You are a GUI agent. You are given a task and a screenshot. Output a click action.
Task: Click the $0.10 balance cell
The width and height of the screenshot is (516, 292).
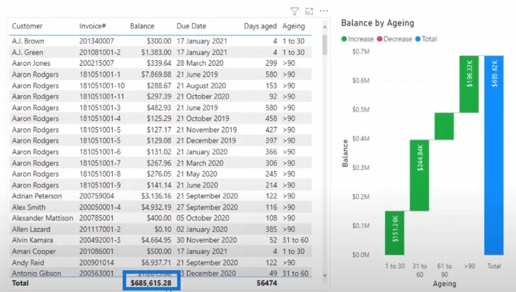point(163,229)
